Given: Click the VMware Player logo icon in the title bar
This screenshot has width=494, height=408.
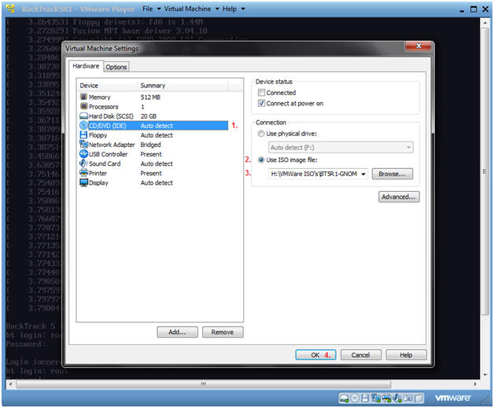Looking at the screenshot, I should (x=10, y=9).
